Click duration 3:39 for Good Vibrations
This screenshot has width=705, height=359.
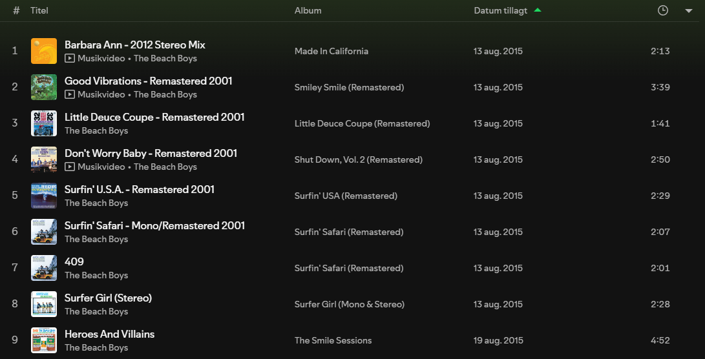(x=660, y=87)
